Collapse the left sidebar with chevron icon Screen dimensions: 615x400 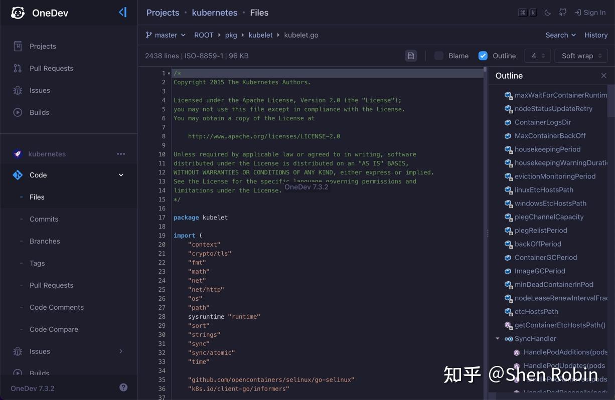click(x=122, y=12)
